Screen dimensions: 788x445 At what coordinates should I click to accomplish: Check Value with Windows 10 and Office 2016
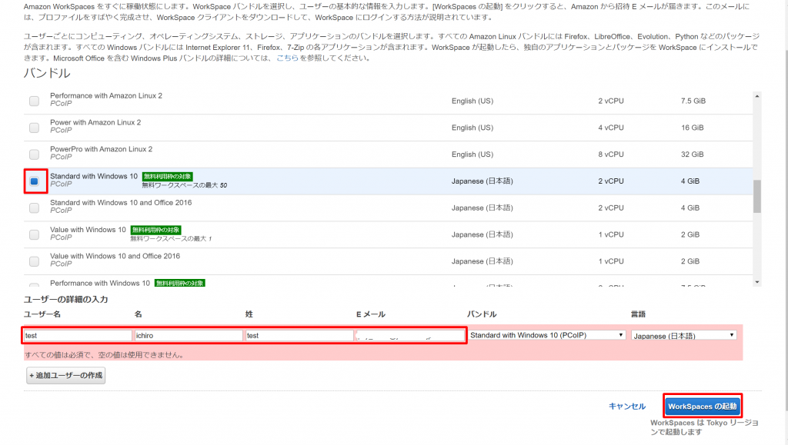(x=34, y=261)
